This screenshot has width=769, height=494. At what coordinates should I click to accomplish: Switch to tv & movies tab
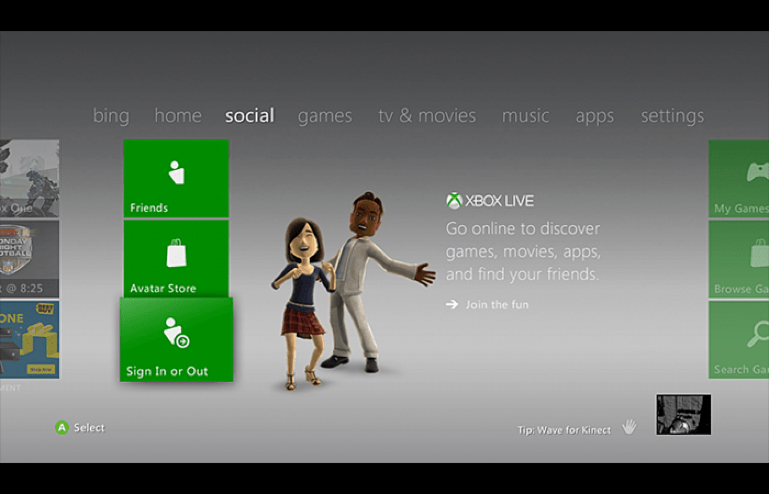pos(427,116)
